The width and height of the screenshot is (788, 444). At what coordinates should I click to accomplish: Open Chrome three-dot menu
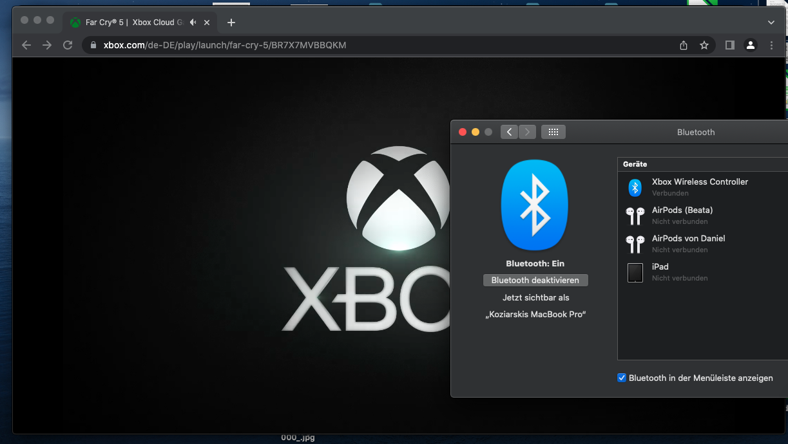(x=772, y=45)
